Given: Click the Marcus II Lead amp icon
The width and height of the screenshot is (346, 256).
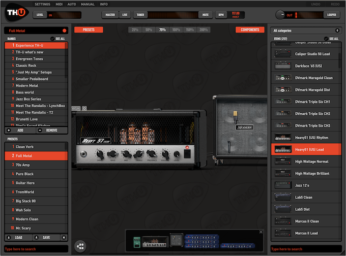Looking at the screenshot, I should coord(283,233).
